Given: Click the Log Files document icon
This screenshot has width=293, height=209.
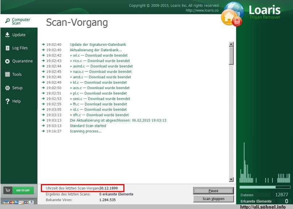Looking at the screenshot, I should tap(7, 48).
